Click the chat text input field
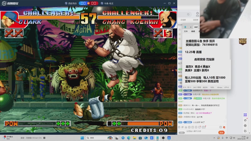251x141 pixels. pyautogui.click(x=202, y=131)
